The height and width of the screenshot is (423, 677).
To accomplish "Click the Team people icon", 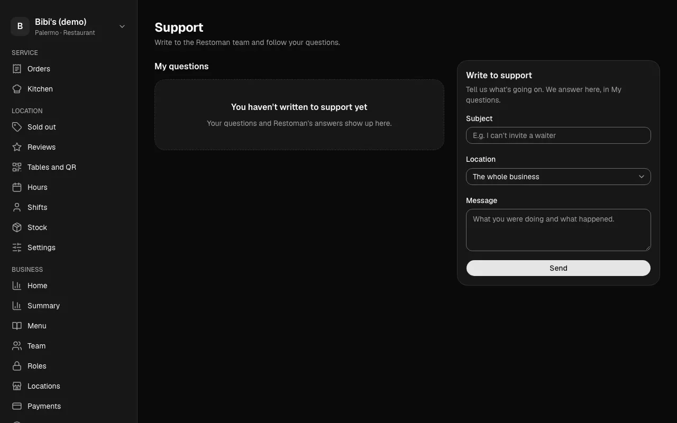I will pos(17,346).
